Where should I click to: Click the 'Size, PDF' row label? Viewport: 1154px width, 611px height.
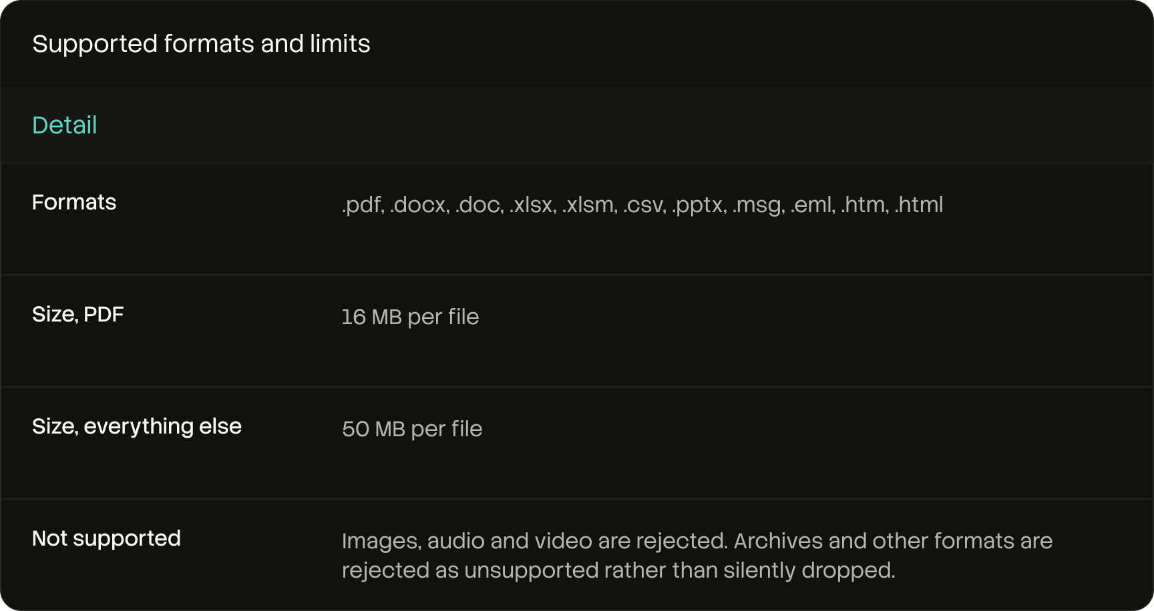78,314
